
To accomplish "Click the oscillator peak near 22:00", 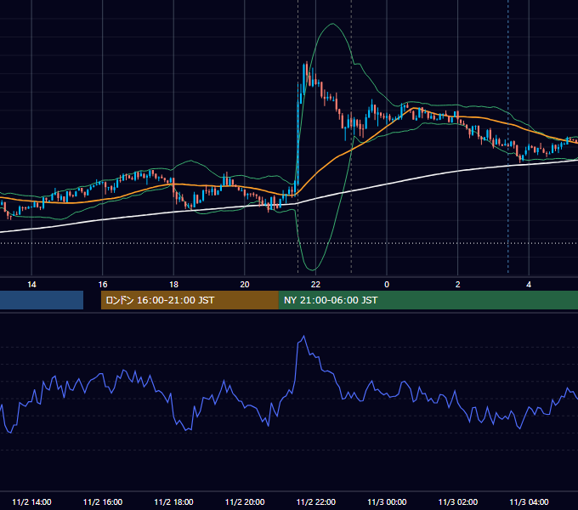I will 303,336.
